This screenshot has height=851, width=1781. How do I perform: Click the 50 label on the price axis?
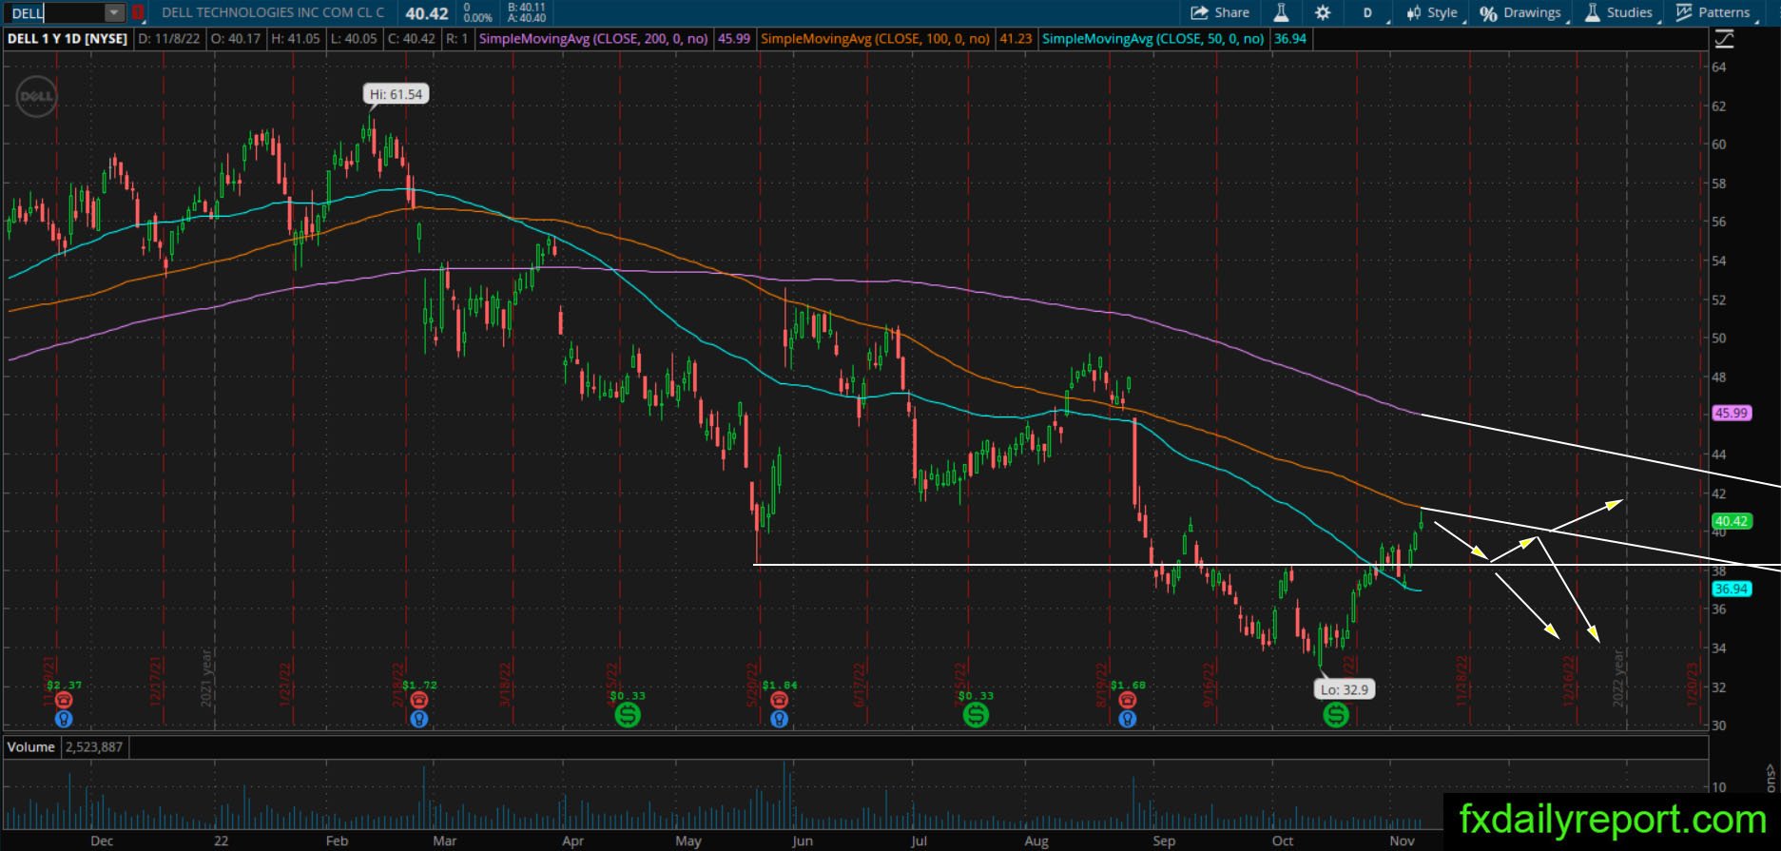pos(1719,338)
